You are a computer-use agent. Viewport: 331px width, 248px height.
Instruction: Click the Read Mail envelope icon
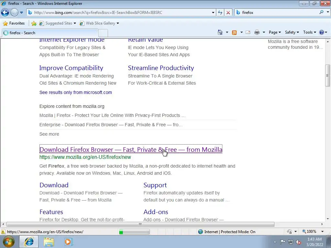point(248,32)
